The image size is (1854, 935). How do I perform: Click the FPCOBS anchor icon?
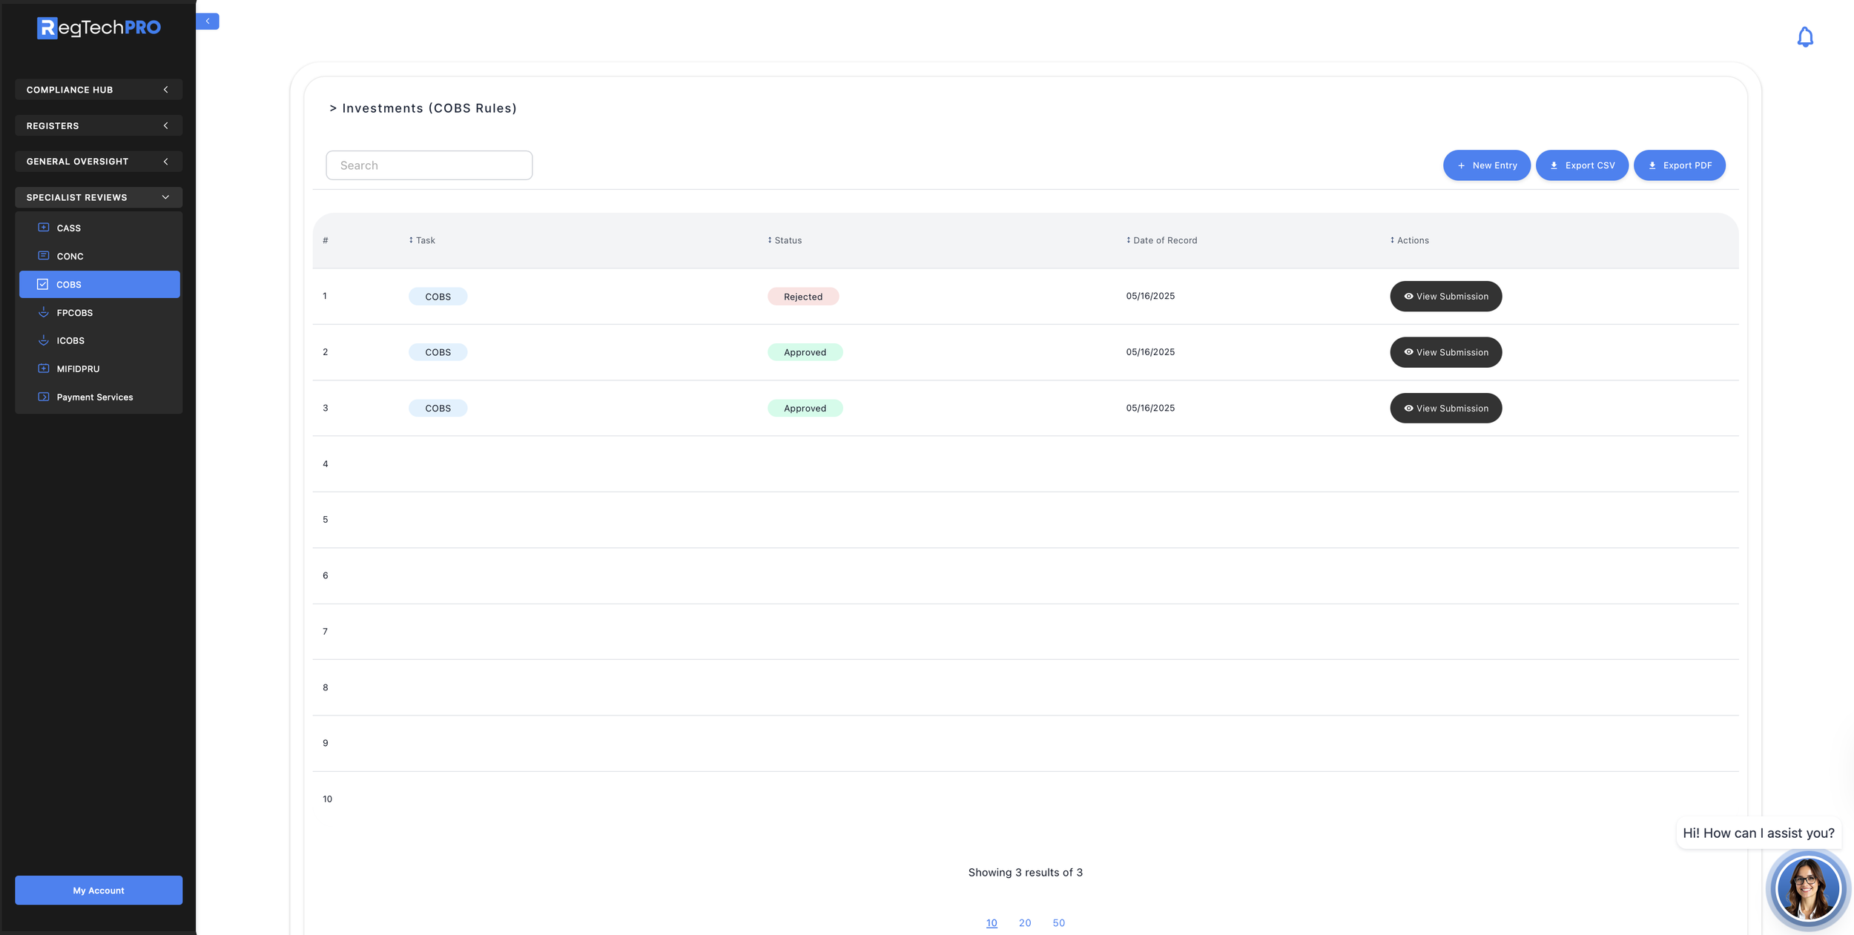click(44, 312)
